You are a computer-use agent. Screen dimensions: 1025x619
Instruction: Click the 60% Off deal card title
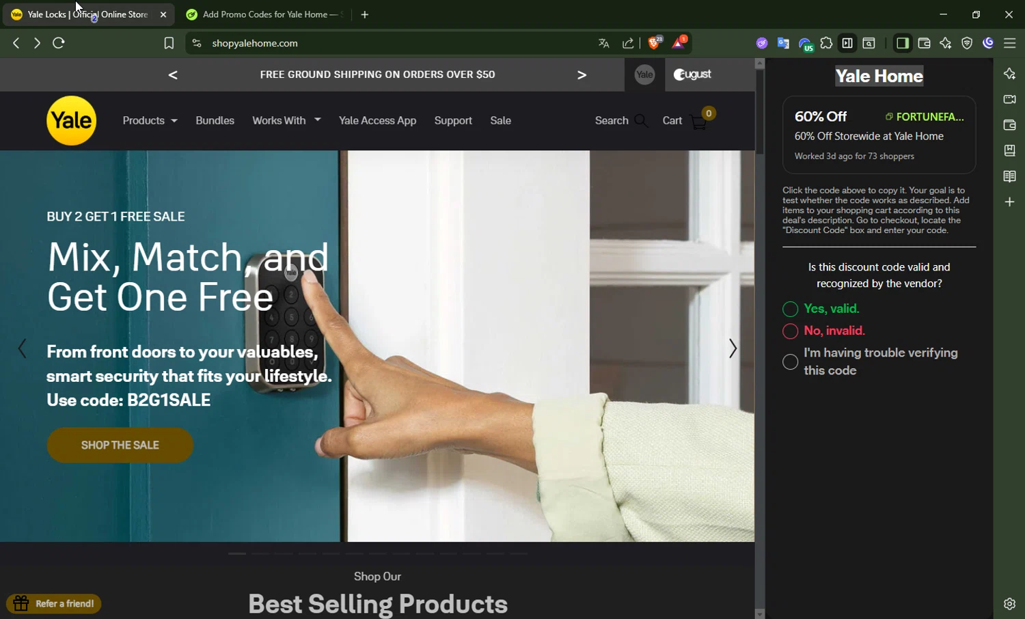coord(821,116)
